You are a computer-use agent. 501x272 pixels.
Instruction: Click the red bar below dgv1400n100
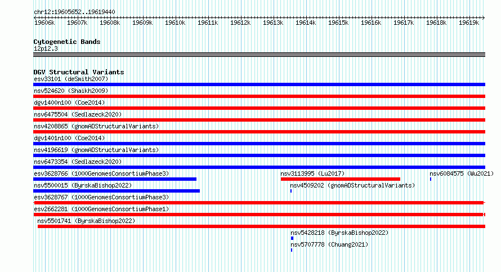259,108
